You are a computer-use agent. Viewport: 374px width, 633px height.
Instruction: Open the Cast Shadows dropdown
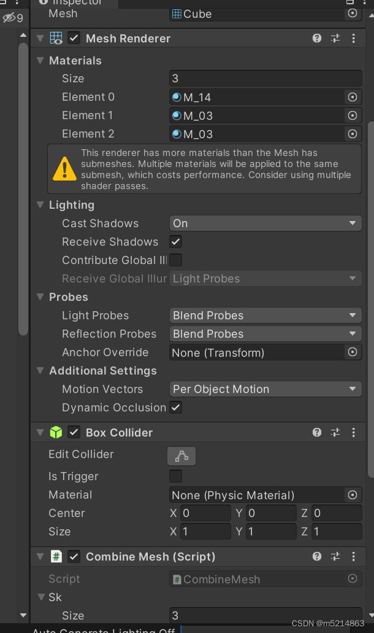(x=265, y=223)
